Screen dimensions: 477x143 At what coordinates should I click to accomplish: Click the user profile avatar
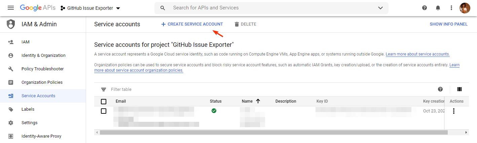pyautogui.click(x=465, y=8)
